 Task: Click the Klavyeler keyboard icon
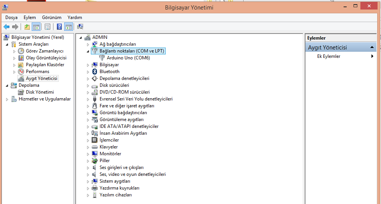(95, 147)
